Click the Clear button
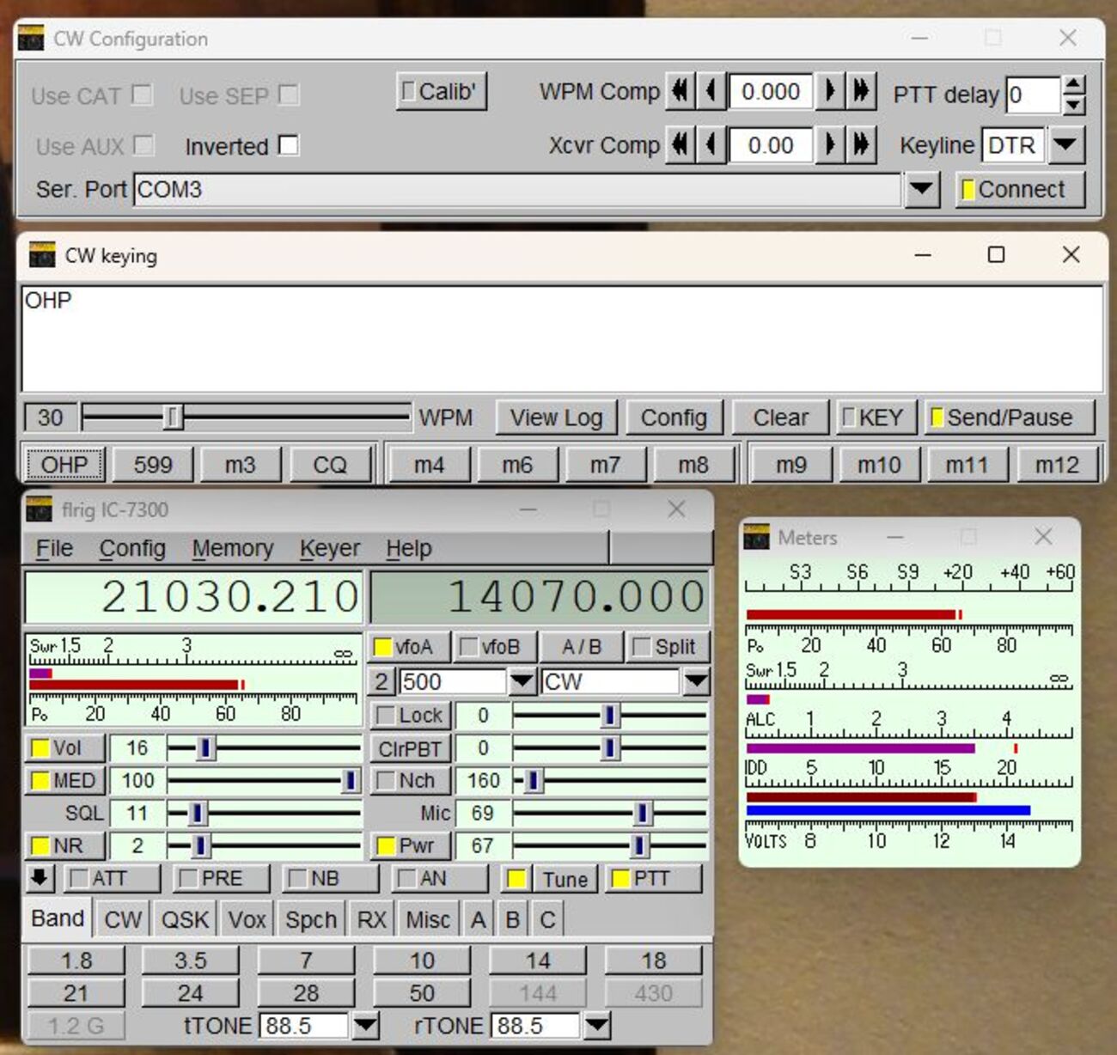The width and height of the screenshot is (1117, 1055). pyautogui.click(x=780, y=418)
